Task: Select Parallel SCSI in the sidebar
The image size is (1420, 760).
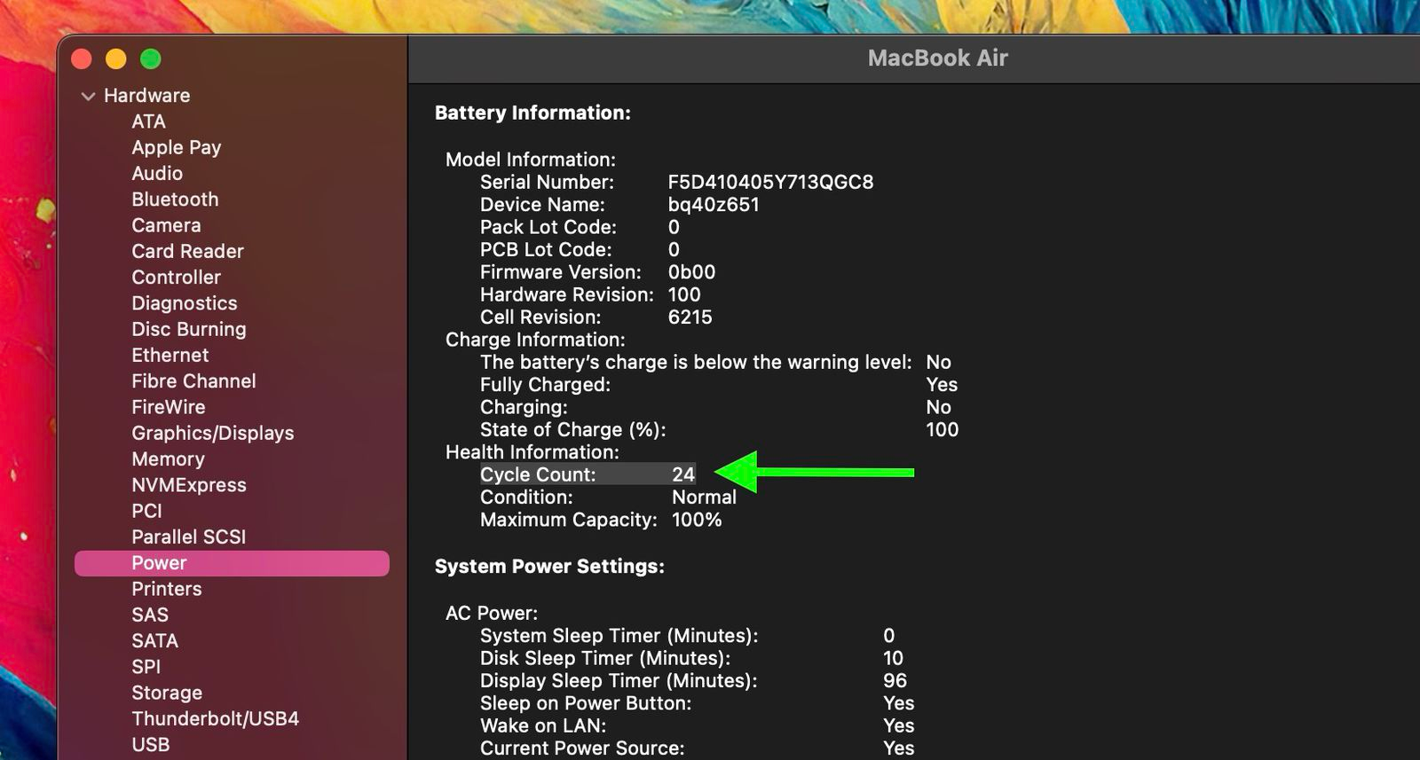Action: [x=189, y=537]
